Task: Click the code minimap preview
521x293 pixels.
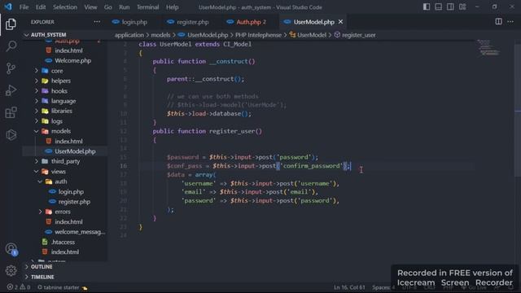Action: click(488, 47)
